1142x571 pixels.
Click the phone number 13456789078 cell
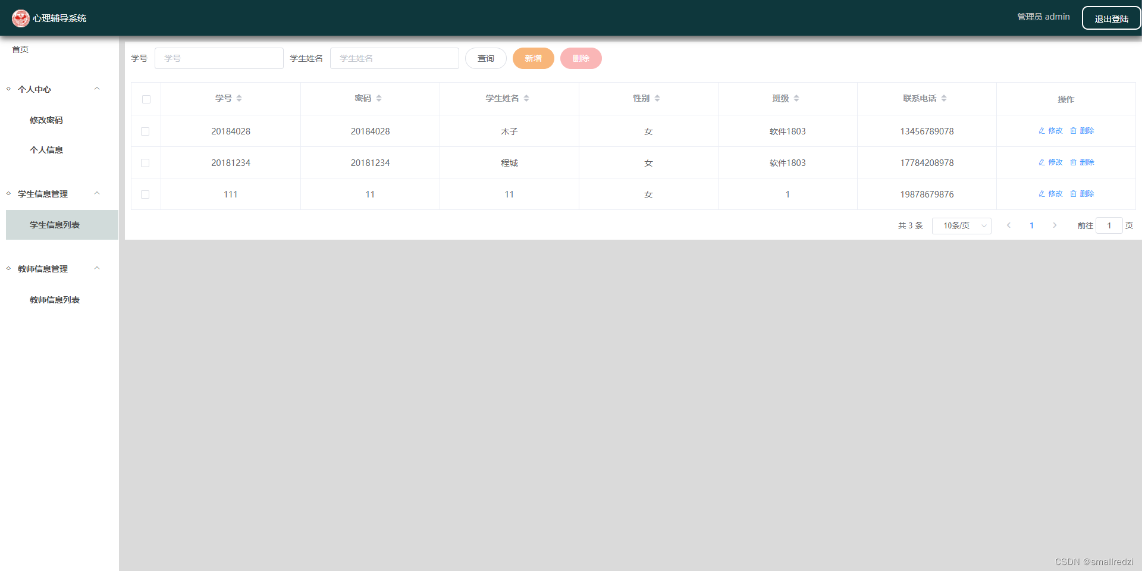point(927,131)
